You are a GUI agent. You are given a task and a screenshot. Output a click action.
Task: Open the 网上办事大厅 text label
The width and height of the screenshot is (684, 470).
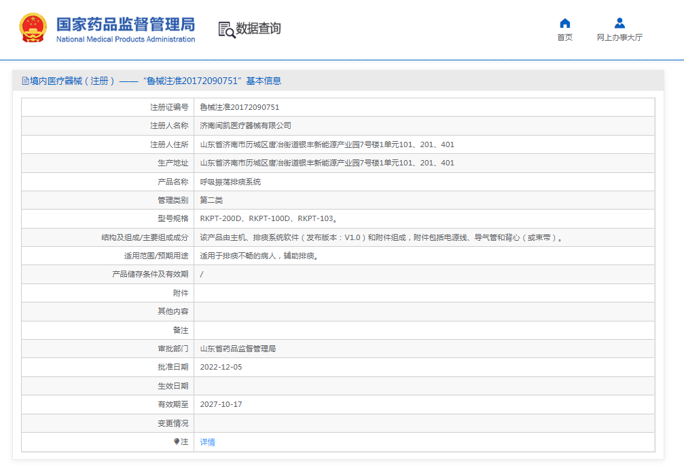(x=619, y=38)
